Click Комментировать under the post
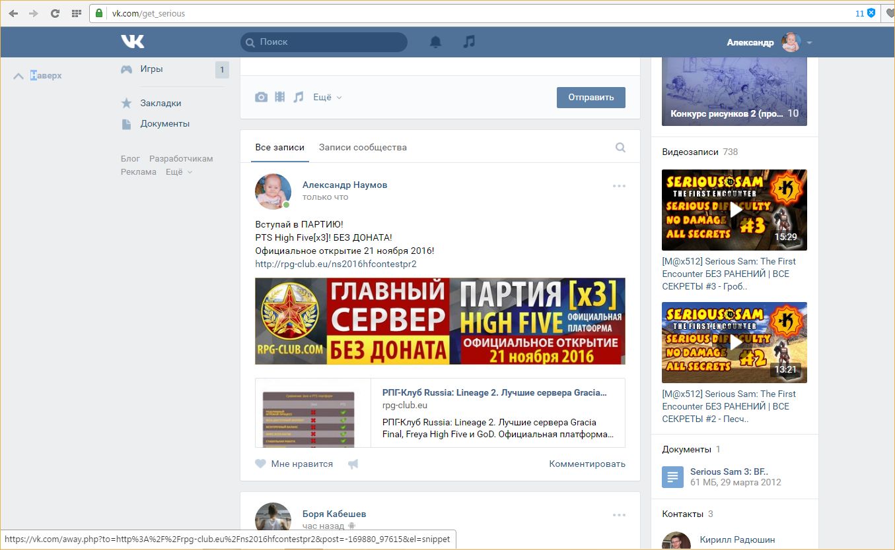This screenshot has height=550, width=895. (587, 464)
